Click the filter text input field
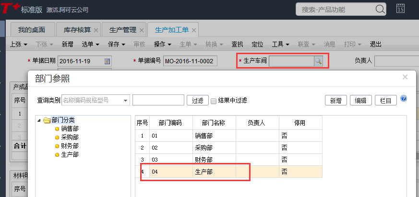Viewport: 419px width, 197px height. (x=158, y=100)
